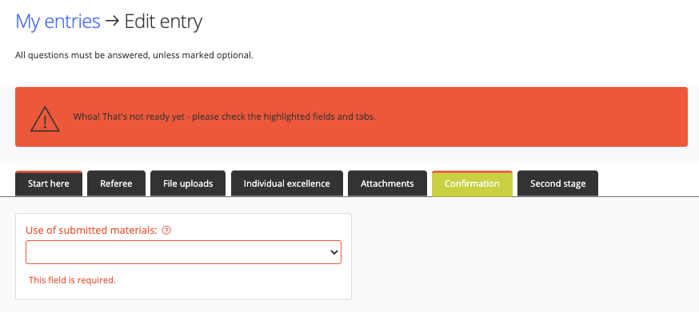Click the empty right side of red alert banner
The width and height of the screenshot is (699, 312).
(x=535, y=117)
